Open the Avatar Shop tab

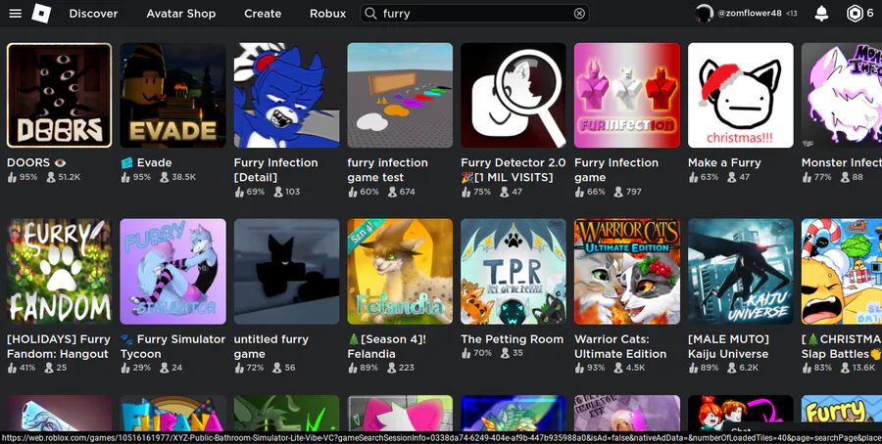pos(181,14)
